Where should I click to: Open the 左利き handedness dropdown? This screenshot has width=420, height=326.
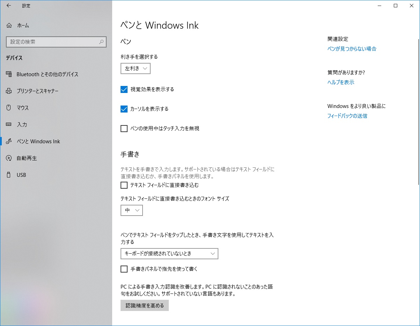(x=136, y=68)
